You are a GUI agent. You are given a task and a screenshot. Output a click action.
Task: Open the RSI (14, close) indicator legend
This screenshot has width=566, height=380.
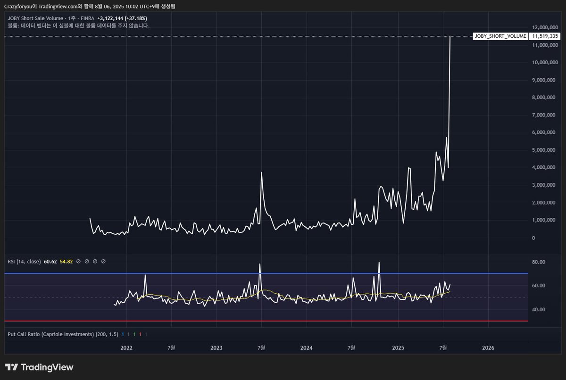pyautogui.click(x=25, y=261)
